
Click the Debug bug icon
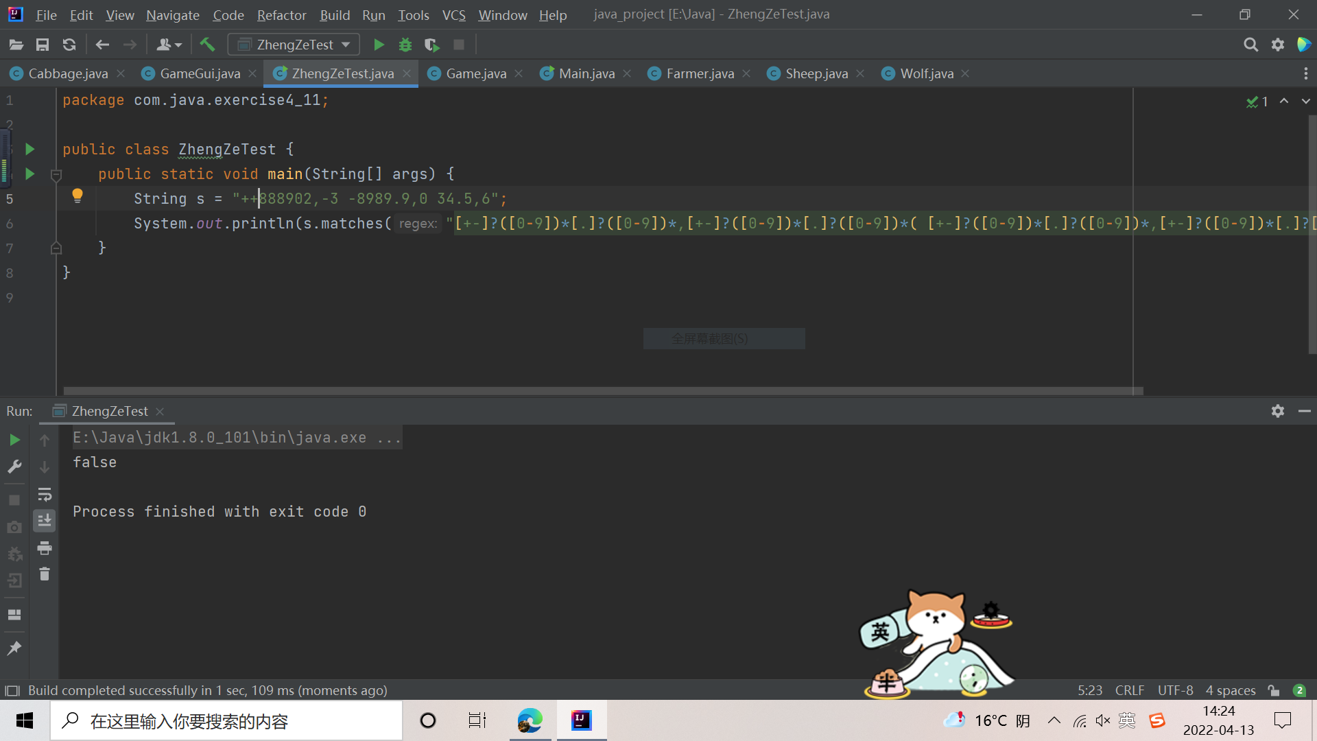405,45
